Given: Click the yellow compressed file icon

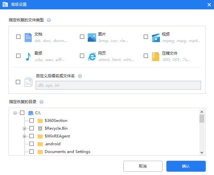Looking at the screenshot, I should (156, 56).
